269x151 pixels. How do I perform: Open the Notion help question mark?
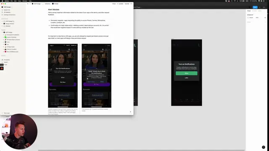point(130,112)
